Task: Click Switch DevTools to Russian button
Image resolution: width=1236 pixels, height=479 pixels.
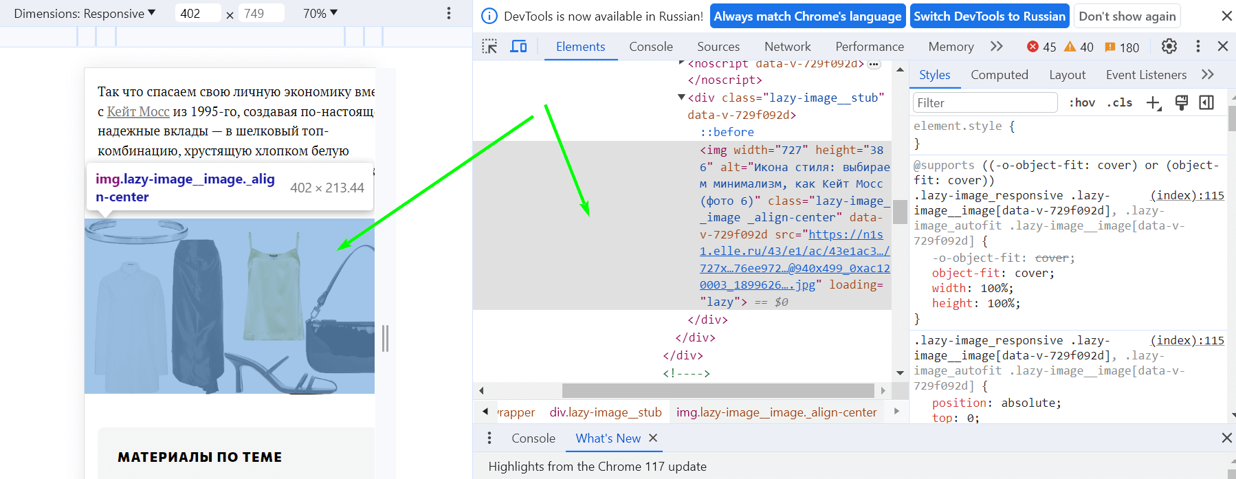Action: click(989, 16)
